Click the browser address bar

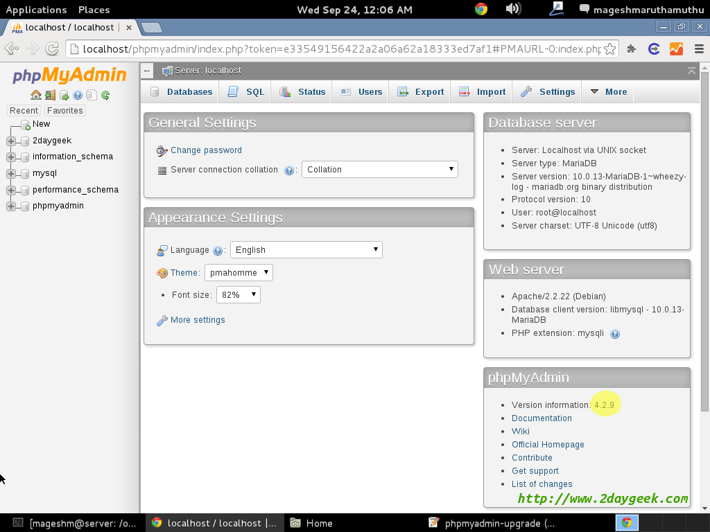click(340, 49)
